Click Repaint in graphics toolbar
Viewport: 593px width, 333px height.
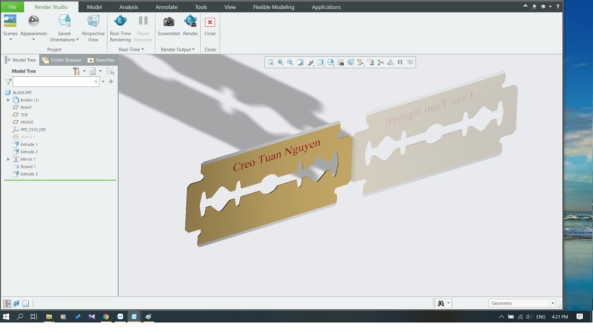point(300,62)
